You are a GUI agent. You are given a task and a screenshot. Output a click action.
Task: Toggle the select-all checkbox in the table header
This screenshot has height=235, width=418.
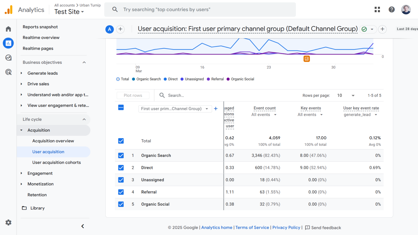coord(121,107)
